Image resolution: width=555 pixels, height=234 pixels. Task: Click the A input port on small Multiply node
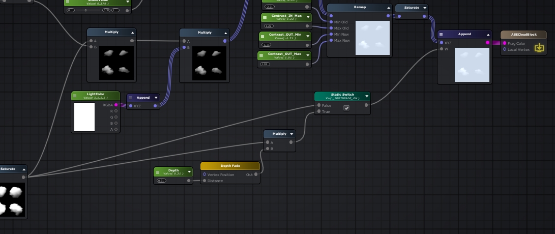pos(268,142)
